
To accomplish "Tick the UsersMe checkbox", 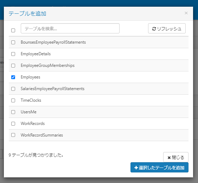I will click(x=13, y=112).
